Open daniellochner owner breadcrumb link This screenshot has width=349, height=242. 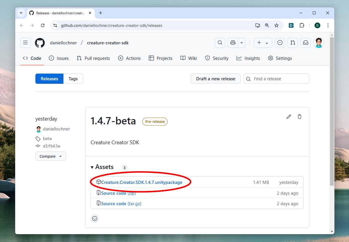pos(63,43)
